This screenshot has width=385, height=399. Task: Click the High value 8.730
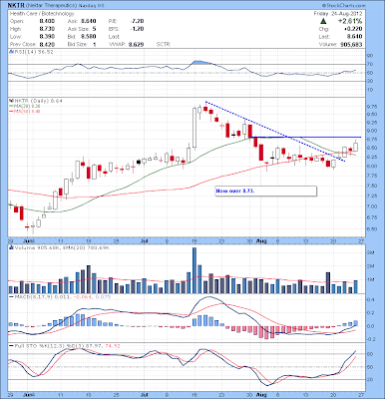click(x=47, y=29)
